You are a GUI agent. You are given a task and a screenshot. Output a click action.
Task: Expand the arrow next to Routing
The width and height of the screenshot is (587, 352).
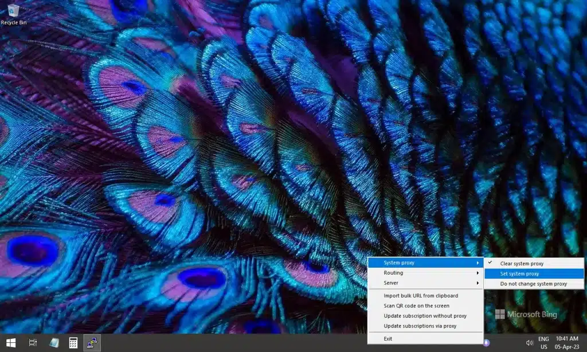pyautogui.click(x=478, y=273)
